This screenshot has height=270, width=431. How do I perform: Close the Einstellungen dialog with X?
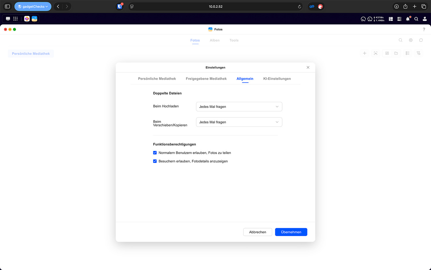(308, 67)
